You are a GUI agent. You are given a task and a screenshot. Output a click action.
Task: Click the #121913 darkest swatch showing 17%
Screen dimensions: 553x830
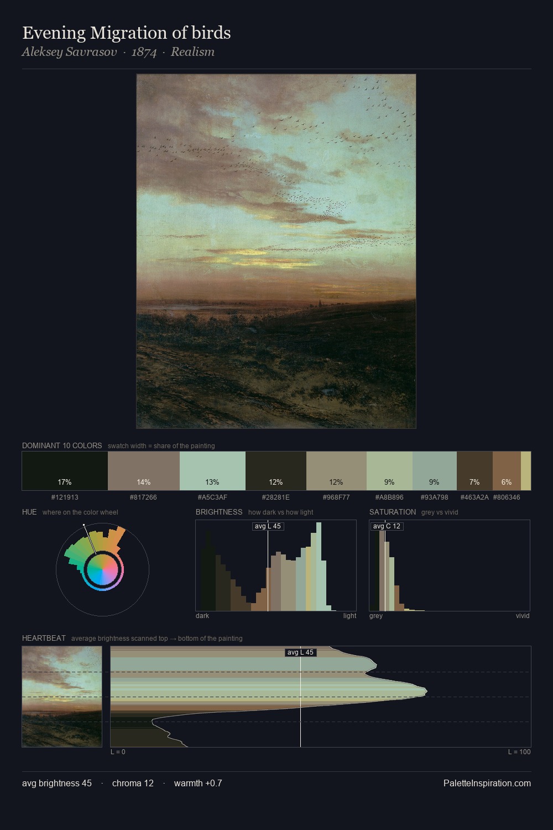65,471
